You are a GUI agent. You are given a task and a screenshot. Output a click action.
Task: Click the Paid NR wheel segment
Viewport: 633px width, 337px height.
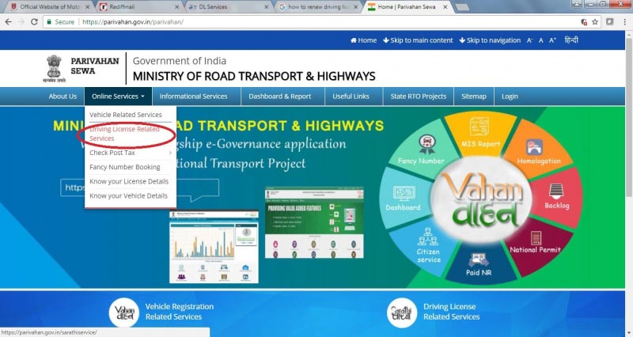(x=479, y=264)
